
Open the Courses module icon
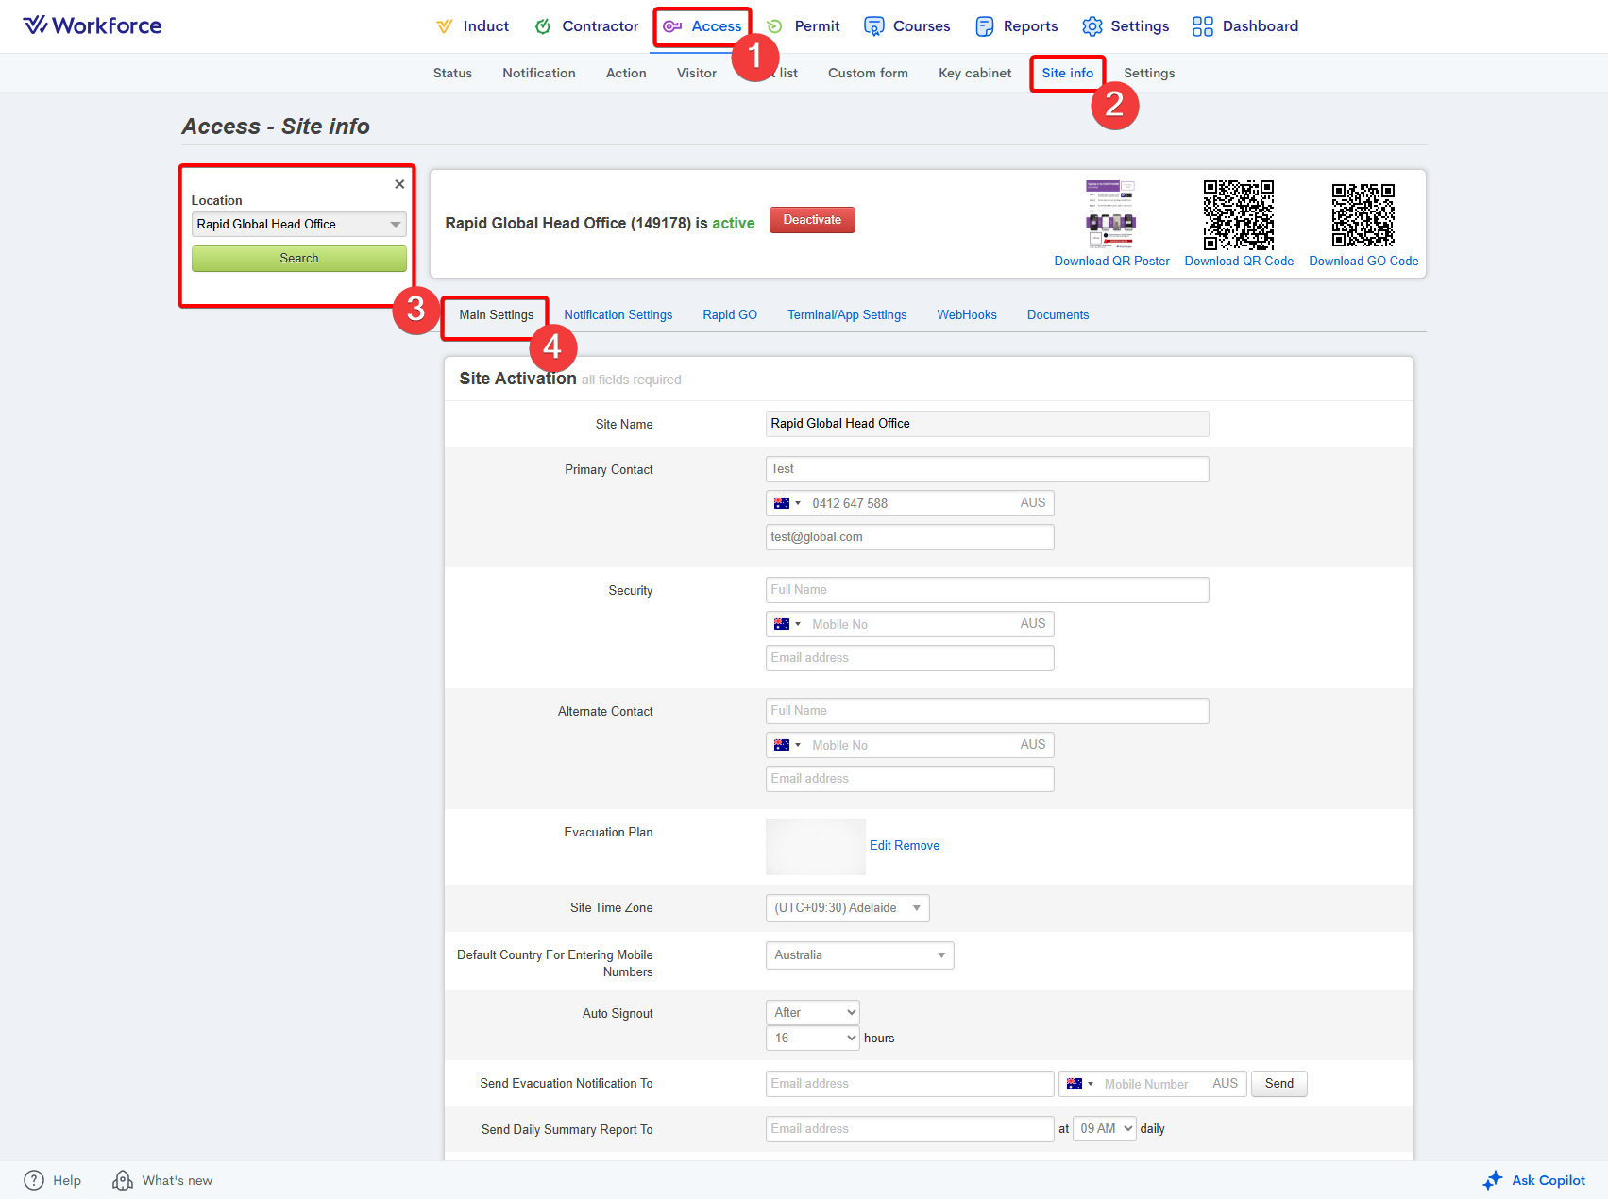[x=874, y=26]
